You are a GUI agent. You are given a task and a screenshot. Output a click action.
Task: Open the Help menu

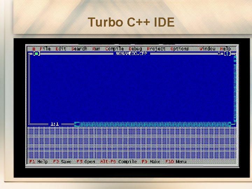point(225,49)
